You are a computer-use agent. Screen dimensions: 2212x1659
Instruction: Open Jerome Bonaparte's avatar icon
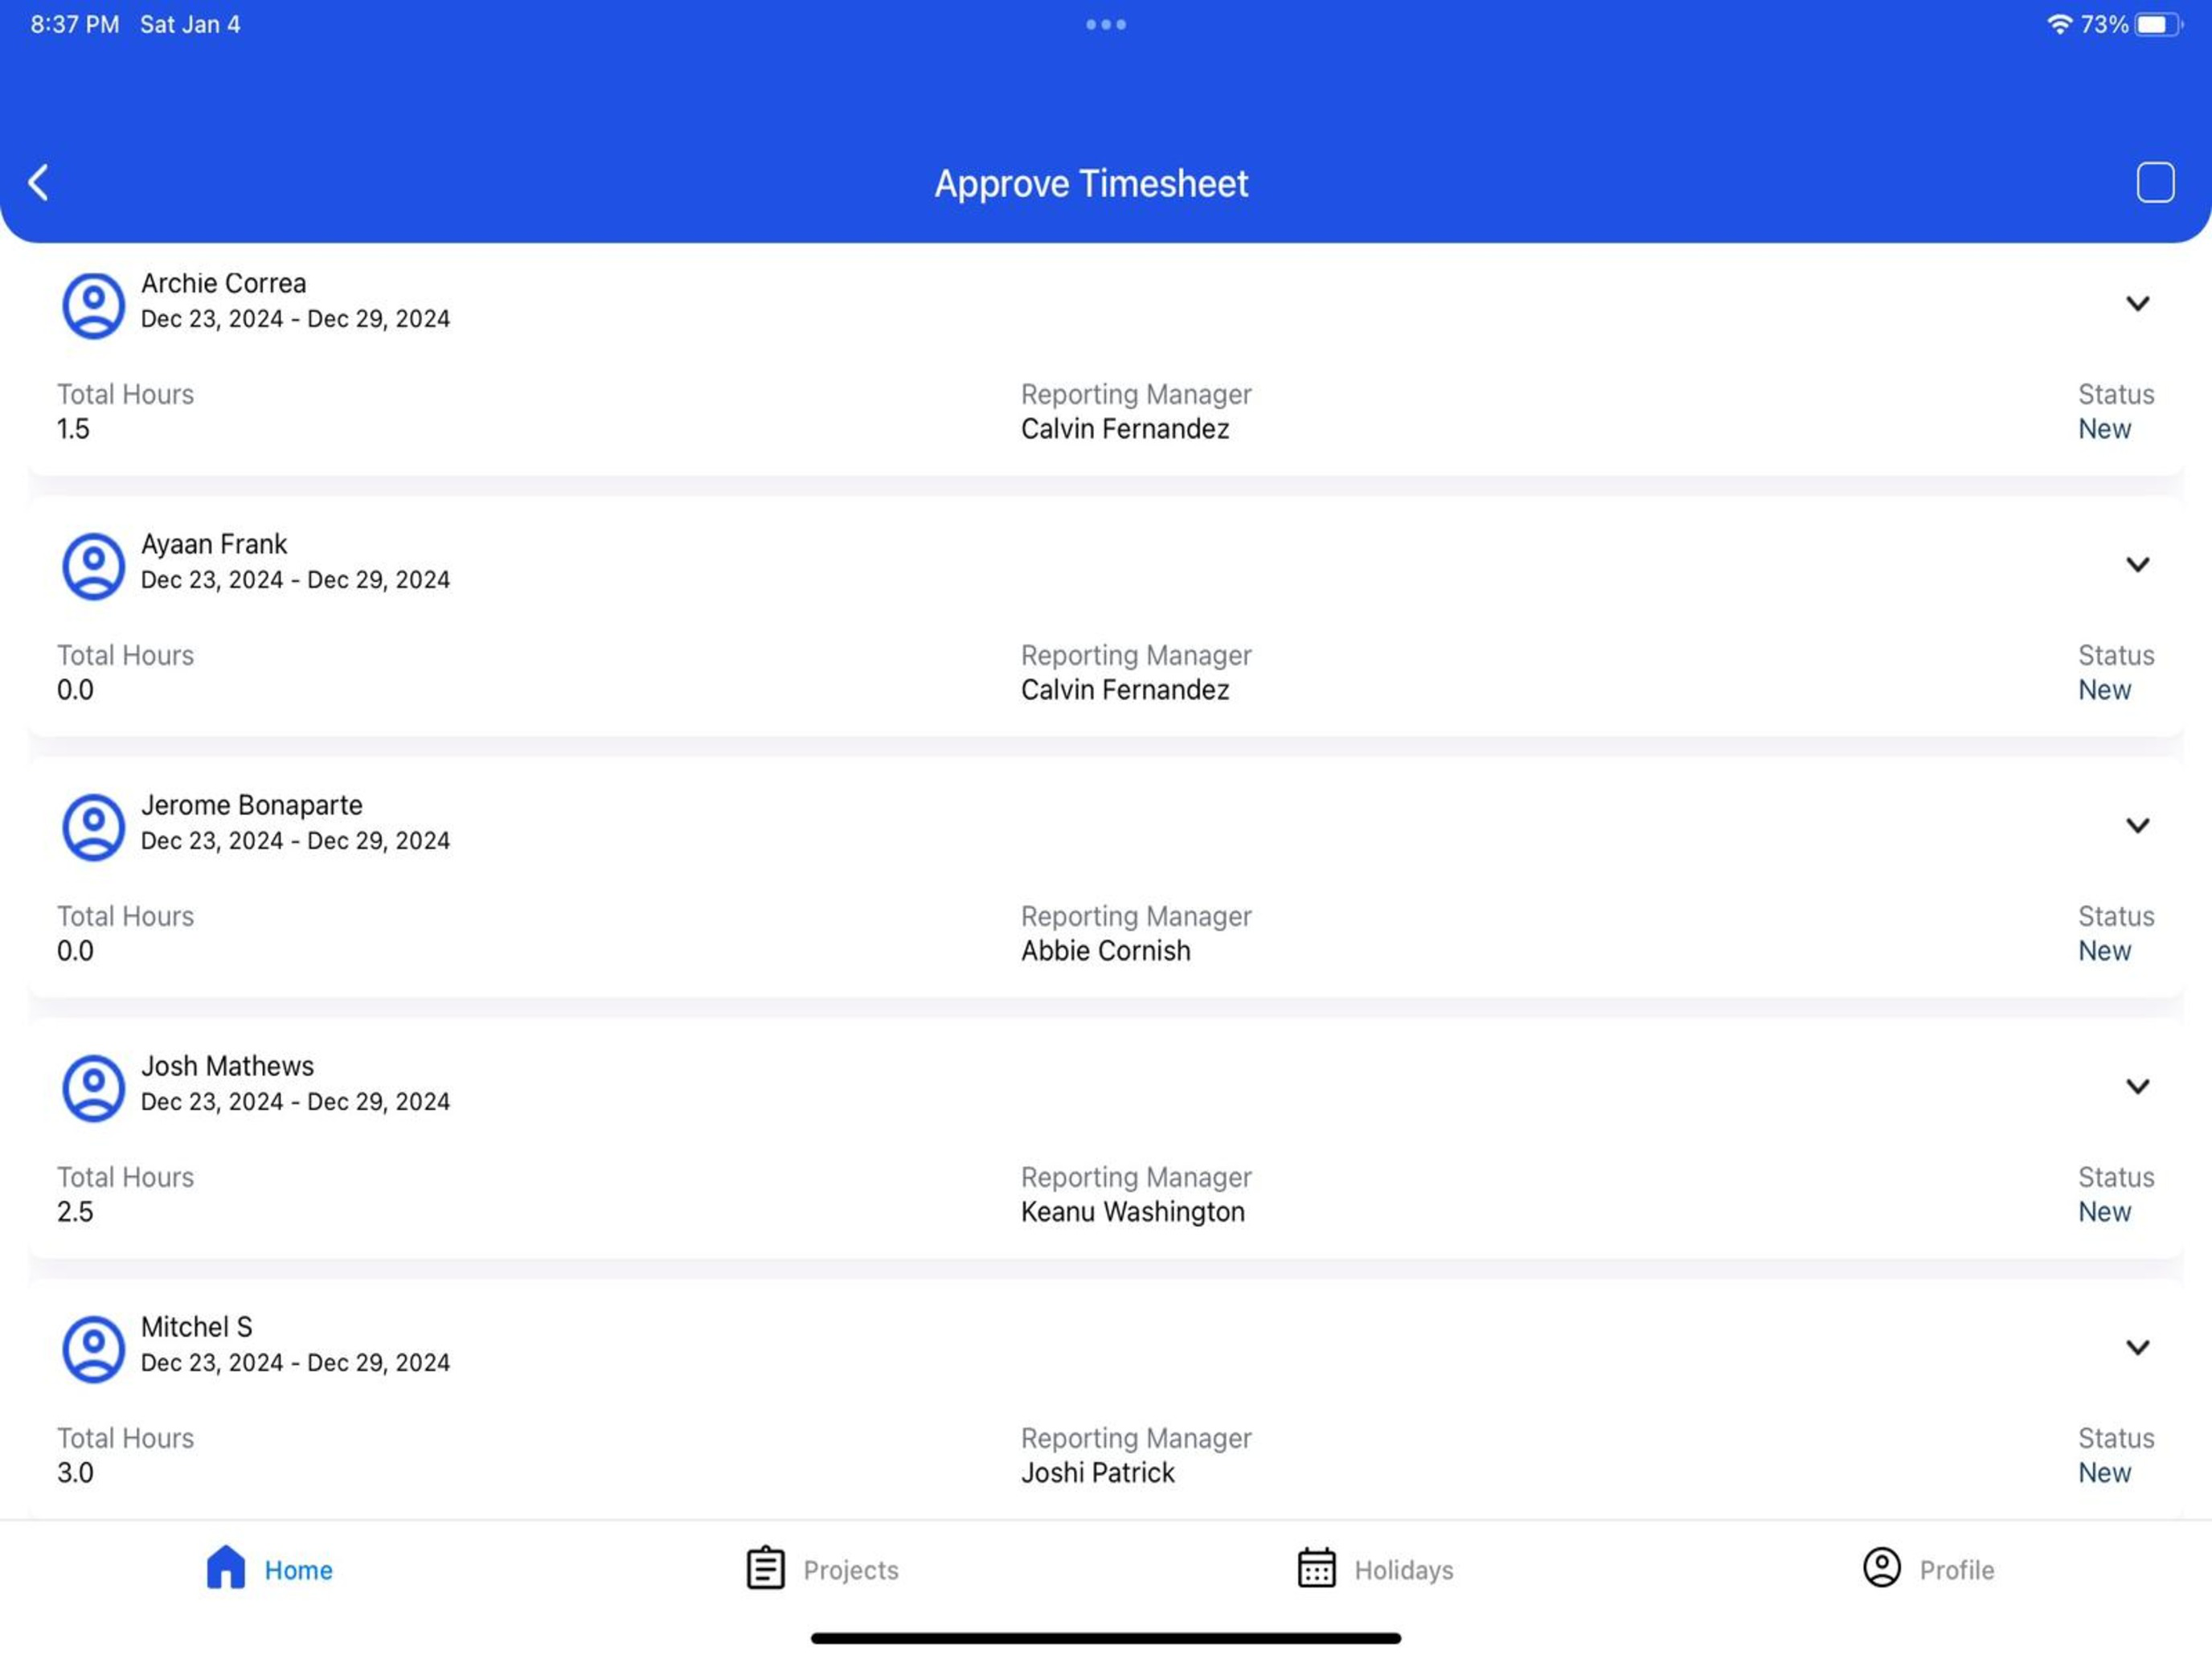pos(93,827)
